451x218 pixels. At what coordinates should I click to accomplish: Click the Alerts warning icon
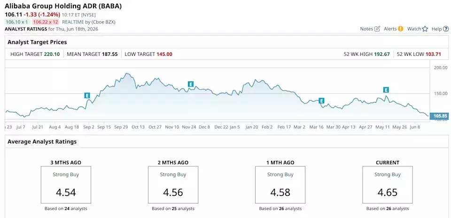pos(401,29)
